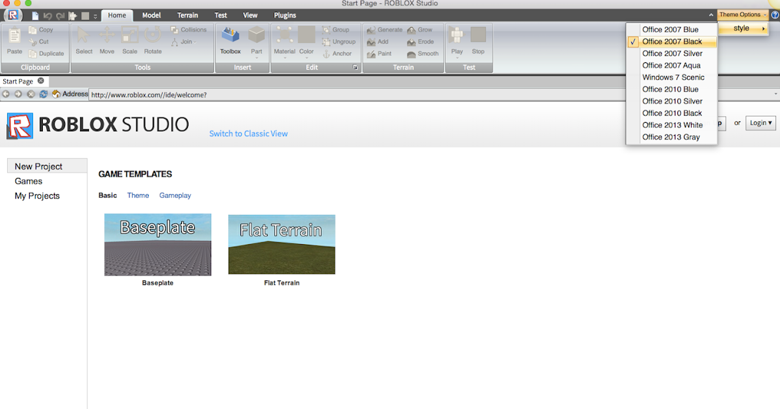Viewport: 780px width, 409px height.
Task: Click the ROBLOX application menu button
Action: coord(12,15)
